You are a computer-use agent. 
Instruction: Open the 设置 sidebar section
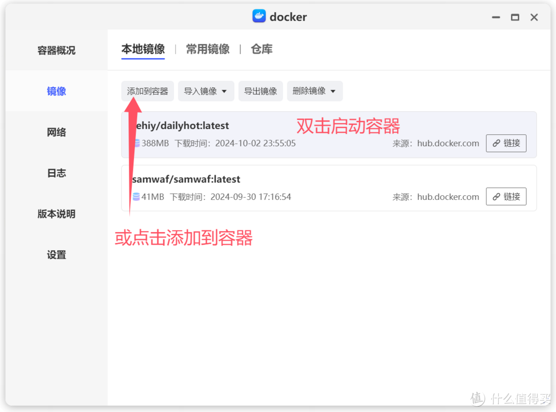click(x=56, y=255)
